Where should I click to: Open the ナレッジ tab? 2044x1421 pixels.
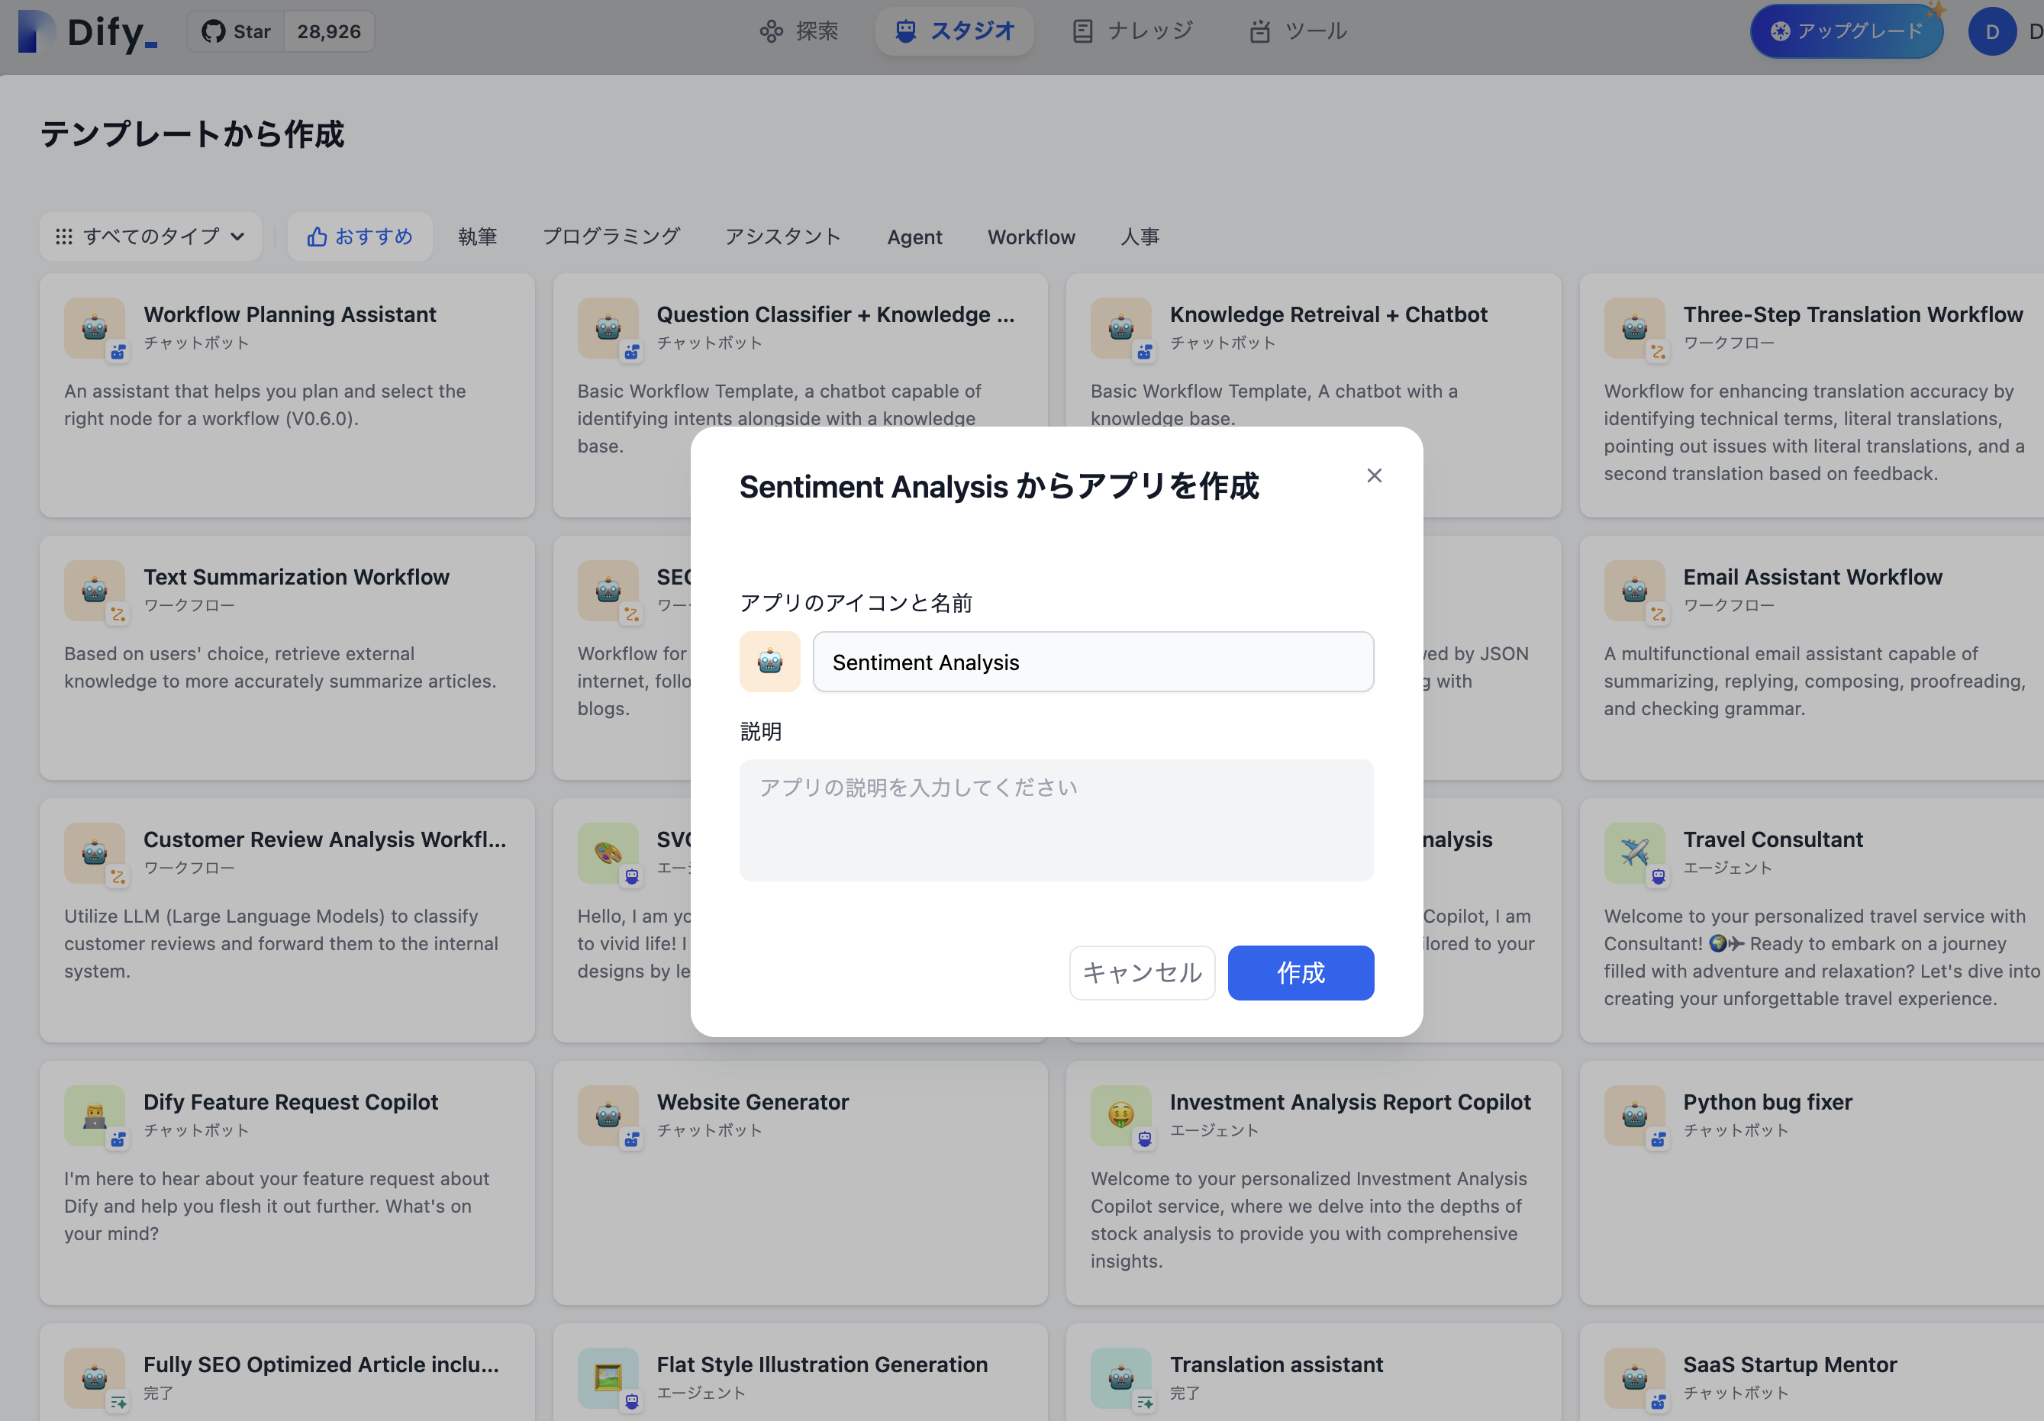1133,31
